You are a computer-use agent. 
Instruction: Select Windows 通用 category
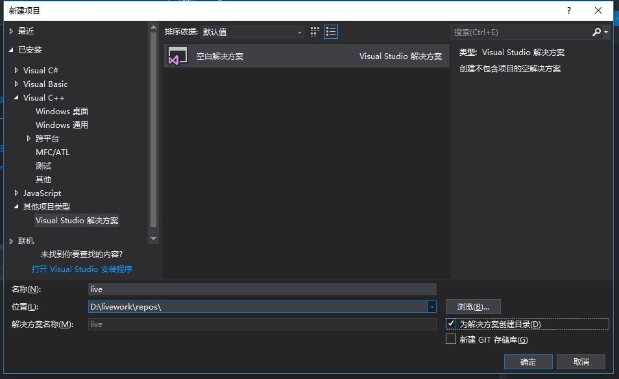pyautogui.click(x=62, y=125)
